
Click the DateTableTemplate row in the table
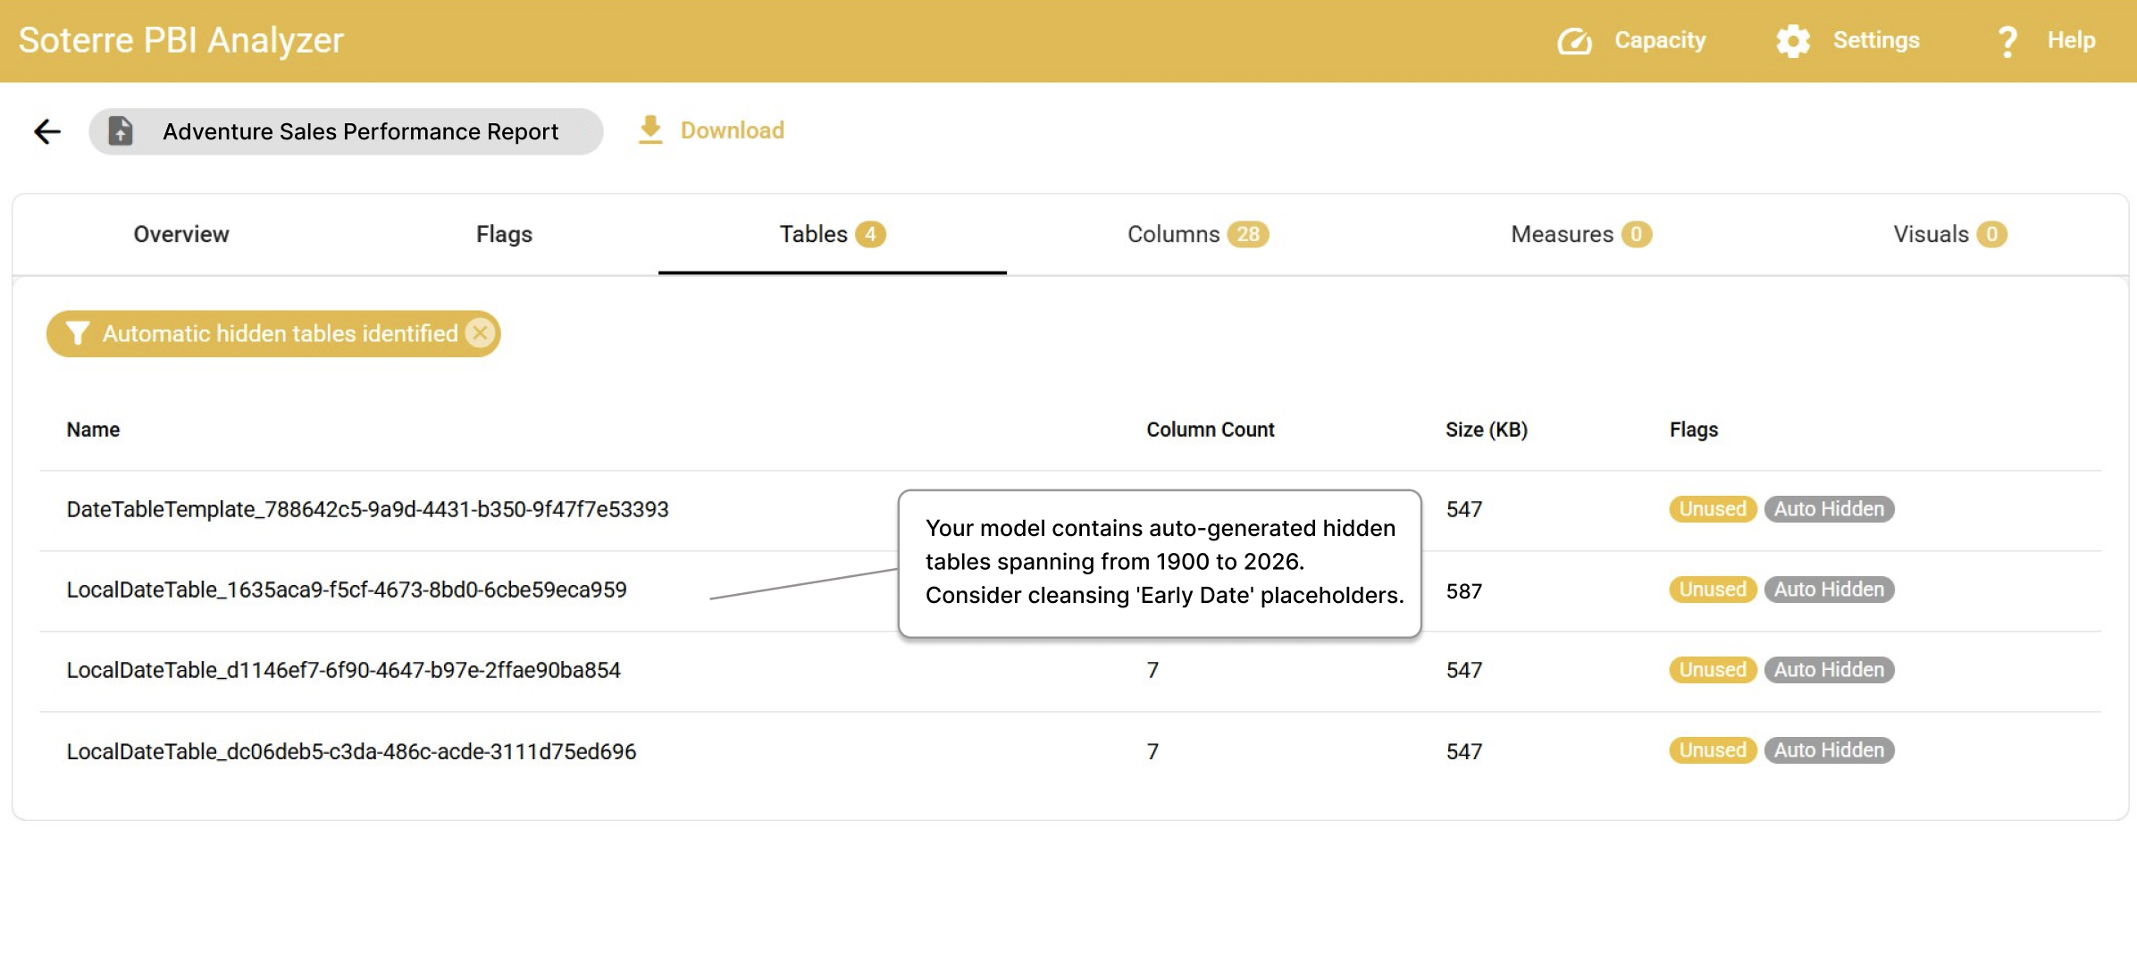pos(367,509)
